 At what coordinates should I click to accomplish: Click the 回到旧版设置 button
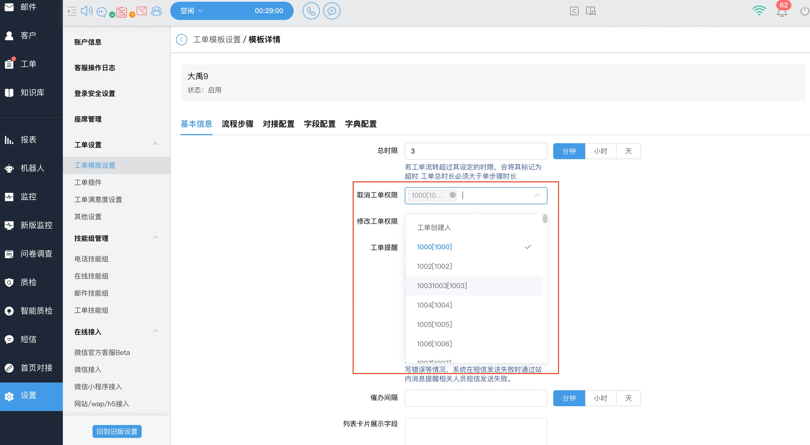click(117, 432)
